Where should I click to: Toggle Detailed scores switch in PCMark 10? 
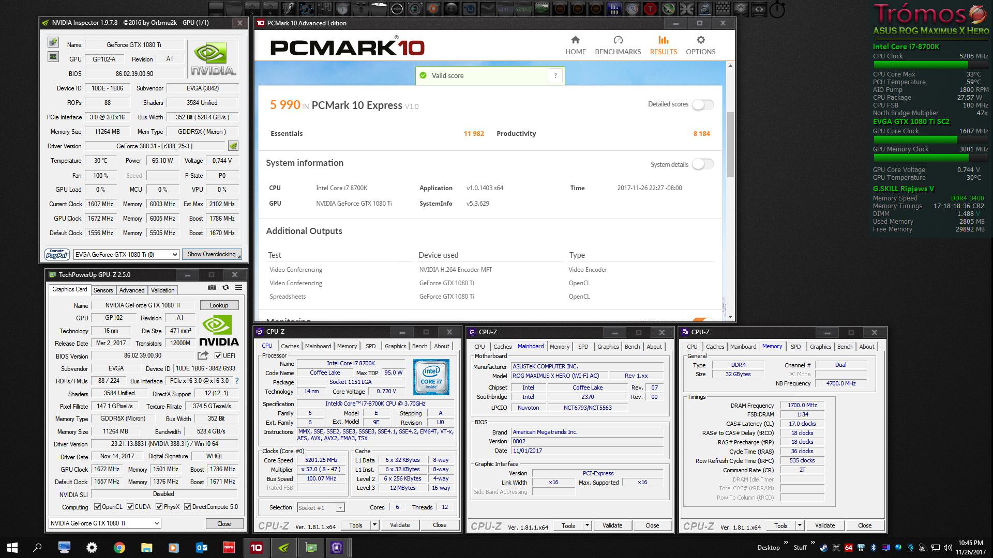click(x=703, y=104)
